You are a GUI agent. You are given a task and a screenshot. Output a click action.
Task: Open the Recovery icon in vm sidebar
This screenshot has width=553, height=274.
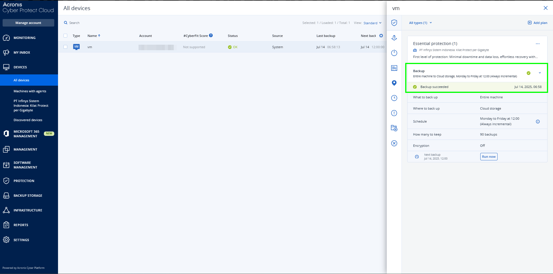[x=394, y=38]
